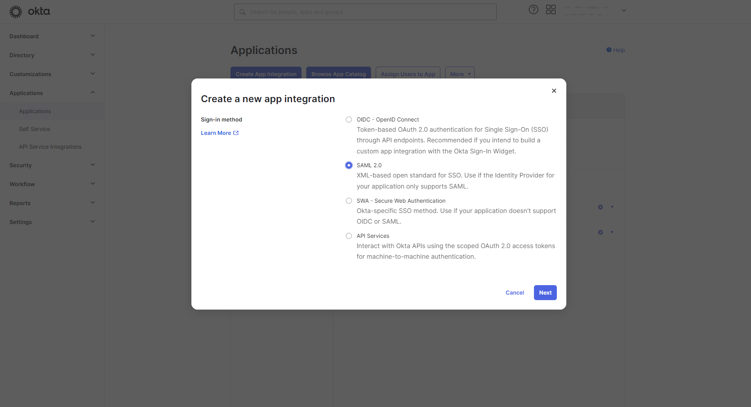This screenshot has width=751, height=407.
Task: Open dropdown arrow next to lower gear
Action: [x=612, y=232]
